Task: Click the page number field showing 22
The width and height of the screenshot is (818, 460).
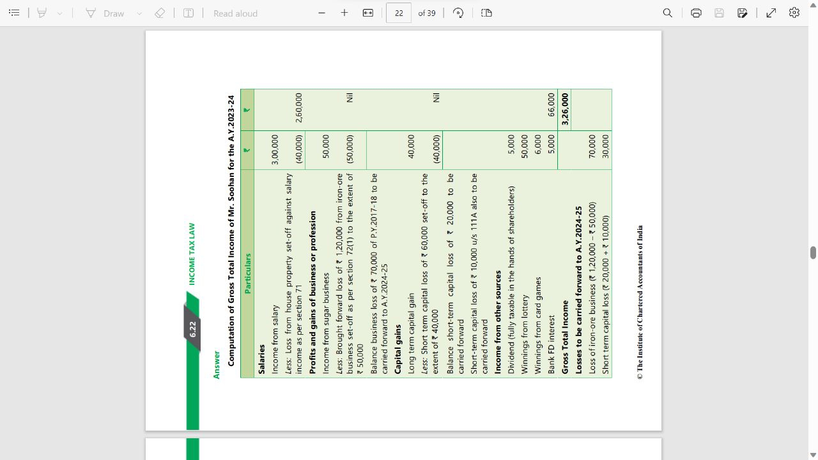Action: [x=399, y=13]
